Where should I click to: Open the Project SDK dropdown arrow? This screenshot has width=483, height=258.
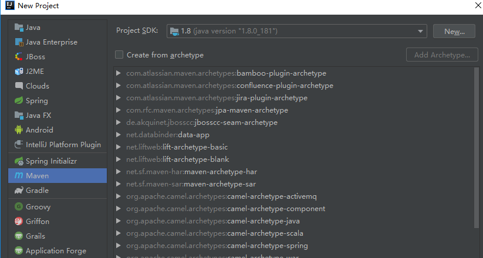tap(420, 31)
